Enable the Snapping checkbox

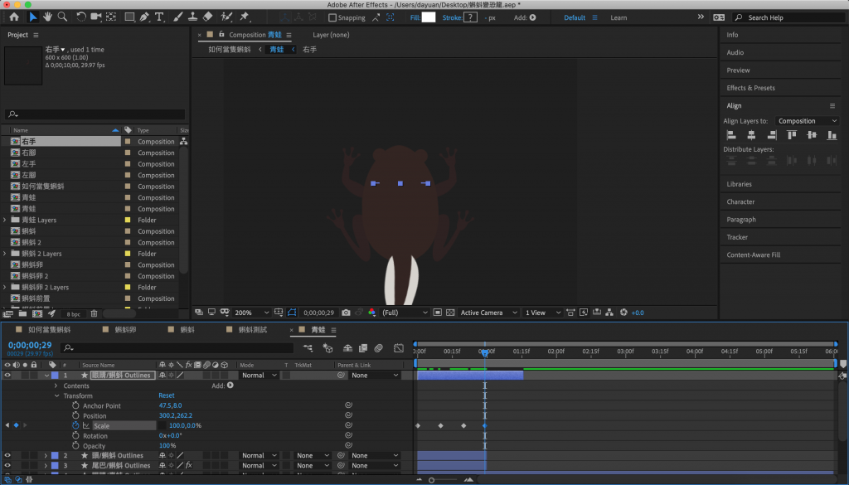pyautogui.click(x=332, y=17)
